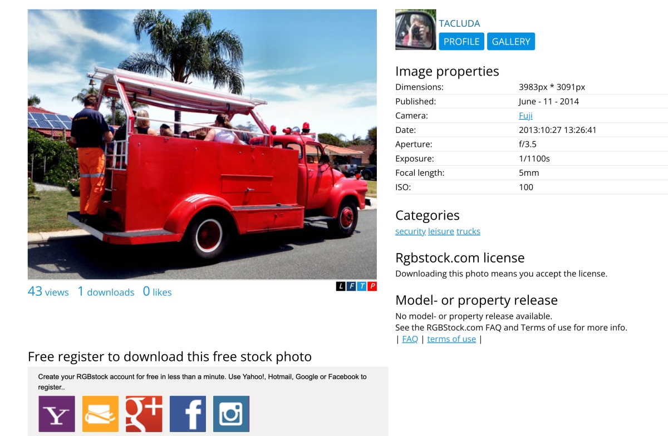
Task: Click the red P badge
Action: [x=372, y=286]
